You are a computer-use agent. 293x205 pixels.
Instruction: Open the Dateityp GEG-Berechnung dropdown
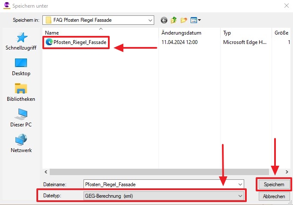click(164, 196)
